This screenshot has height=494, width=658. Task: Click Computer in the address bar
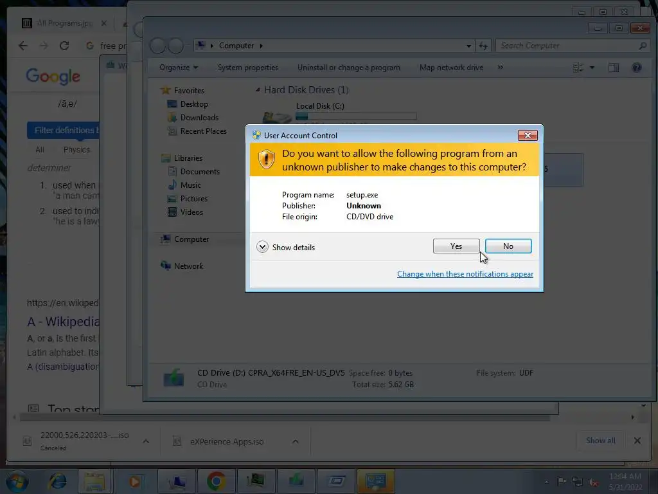tap(236, 46)
